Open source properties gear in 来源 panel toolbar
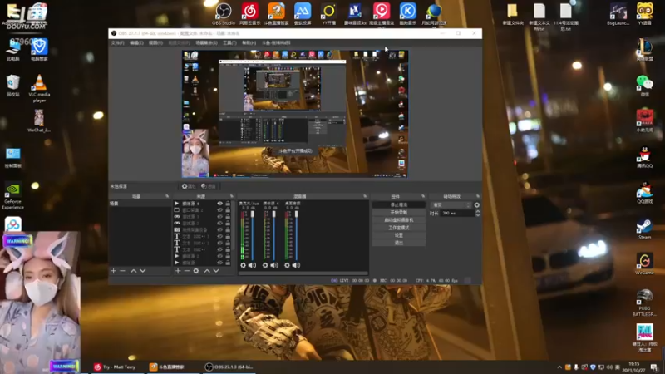The image size is (665, 374). coord(196,271)
